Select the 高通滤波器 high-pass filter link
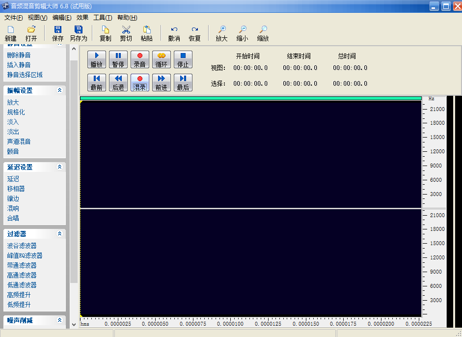 click(x=22, y=275)
